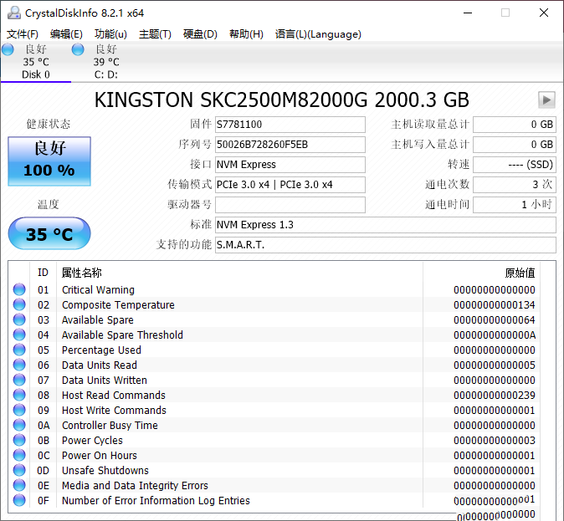Screen dimensions: 564x521
Task: Open the 硬盘(D) menu
Action: (x=200, y=34)
